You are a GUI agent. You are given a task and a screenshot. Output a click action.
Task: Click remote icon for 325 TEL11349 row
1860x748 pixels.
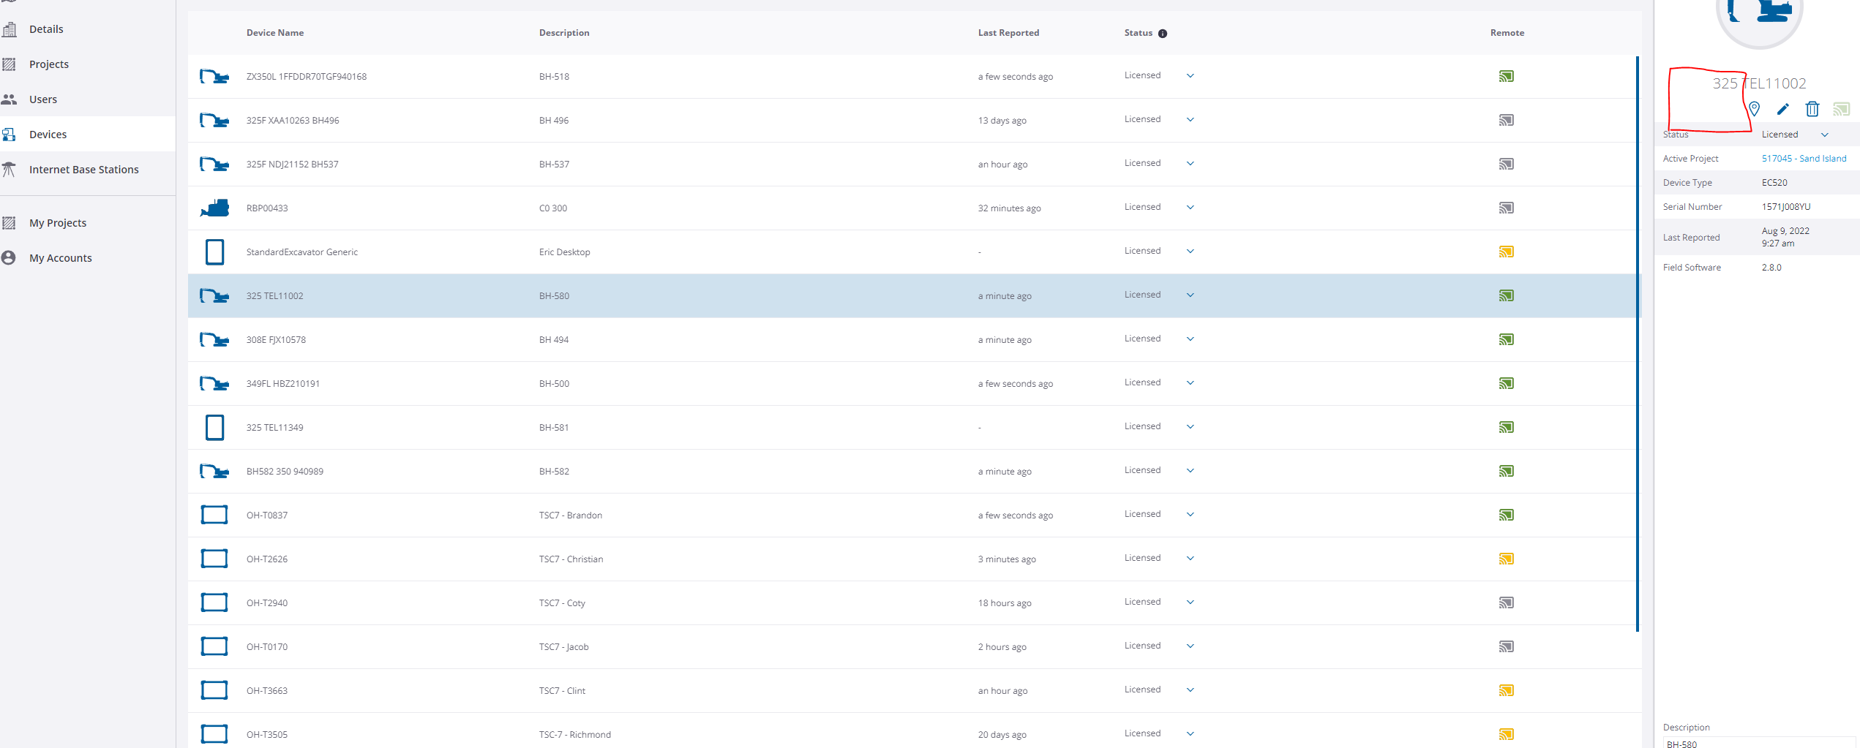1506,427
